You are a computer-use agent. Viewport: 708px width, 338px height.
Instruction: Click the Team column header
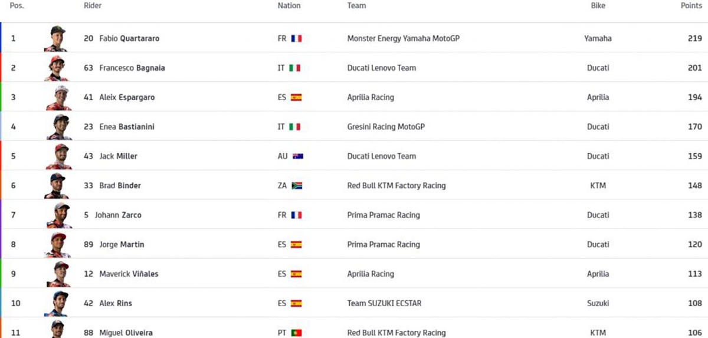tap(356, 5)
